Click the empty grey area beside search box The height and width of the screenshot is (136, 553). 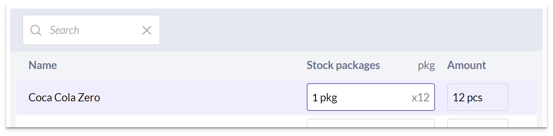[x=350, y=30]
